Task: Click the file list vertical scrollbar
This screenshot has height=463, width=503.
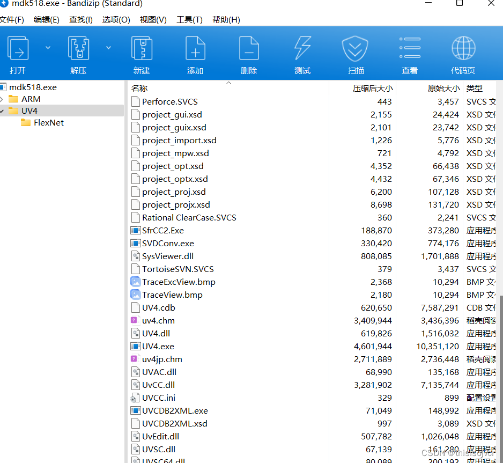Action: click(501, 379)
